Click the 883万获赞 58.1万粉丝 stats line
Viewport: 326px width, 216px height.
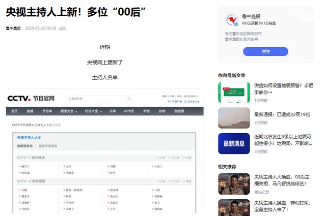[259, 23]
